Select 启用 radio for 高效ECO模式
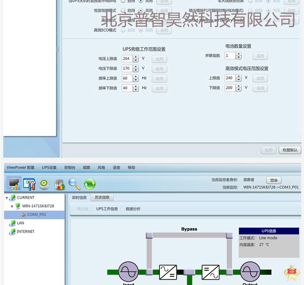The height and width of the screenshot is (285, 304). click(x=123, y=30)
